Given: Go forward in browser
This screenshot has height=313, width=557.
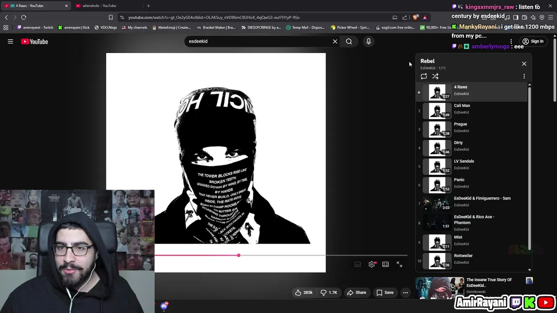Looking at the screenshot, I should [15, 17].
